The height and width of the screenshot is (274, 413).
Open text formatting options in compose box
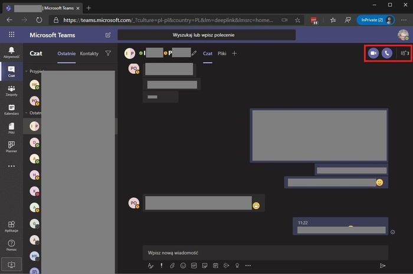point(150,266)
